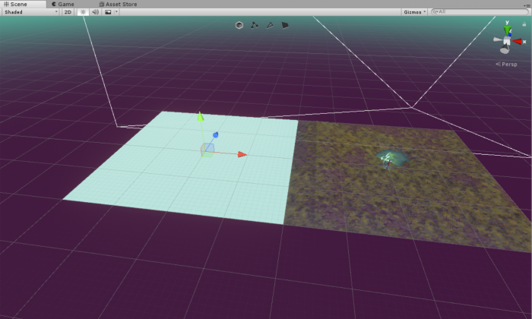Screen dimensions: 532x319
Task: Click the blue Z-axis cone on orientation gizmo
Action: 510,35
